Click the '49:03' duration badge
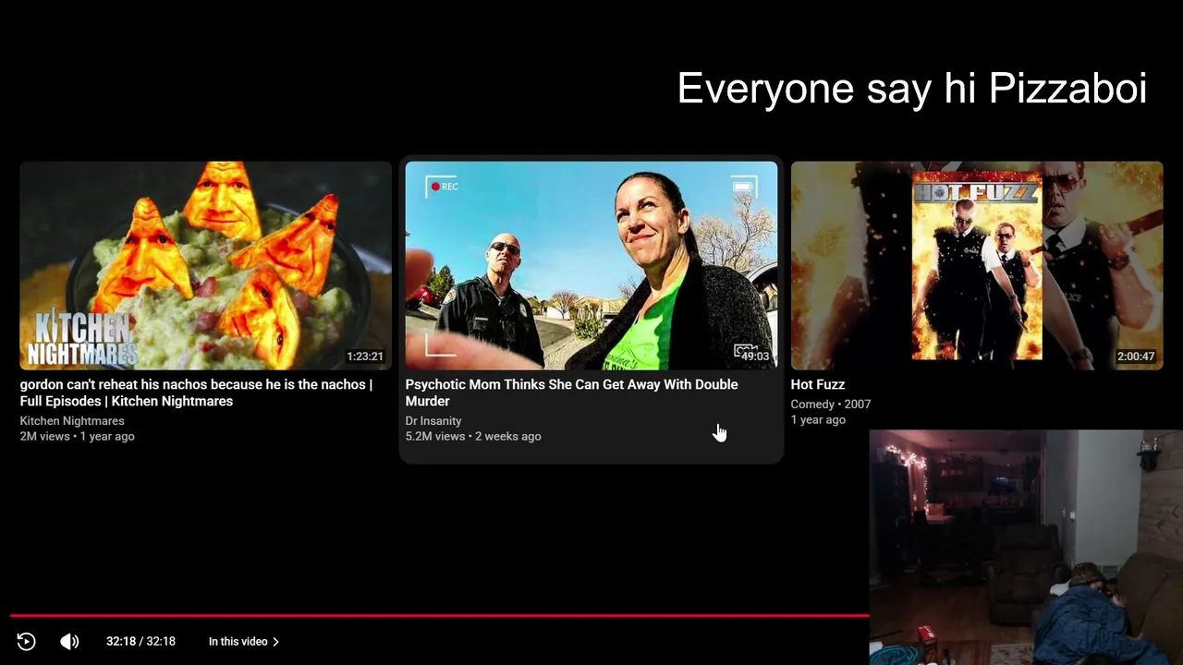The width and height of the screenshot is (1183, 665). [x=755, y=357]
